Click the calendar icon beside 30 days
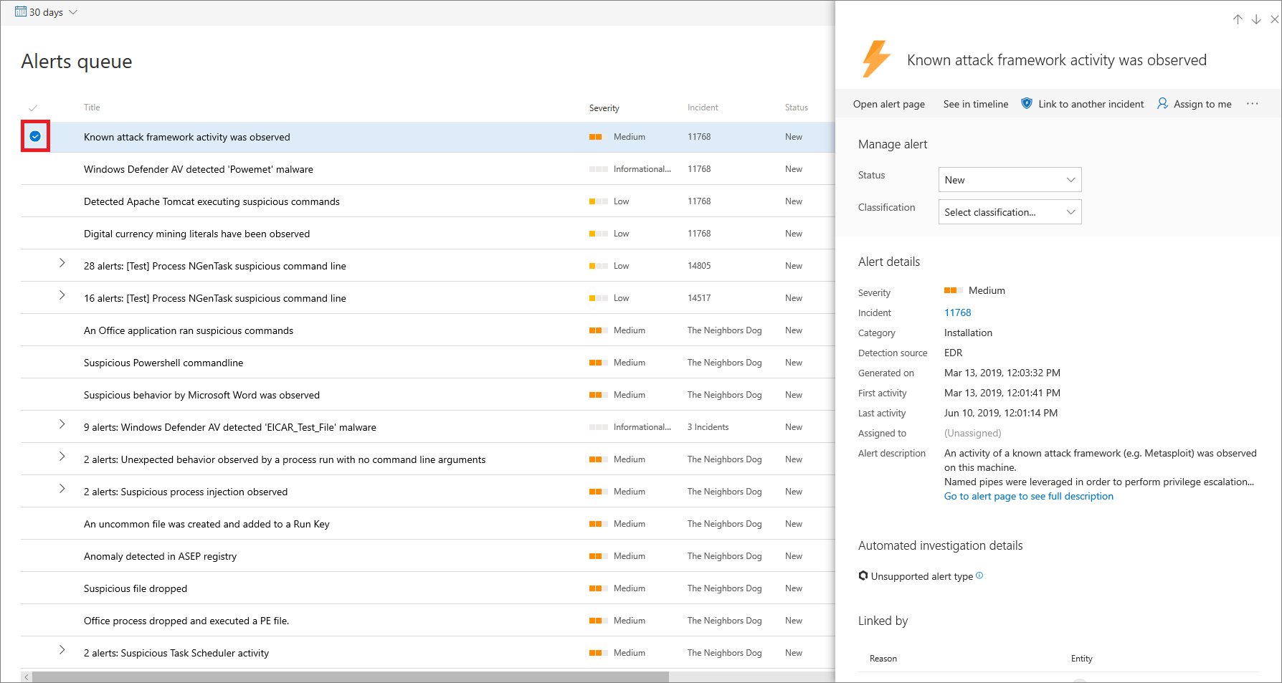1282x683 pixels. pos(21,12)
